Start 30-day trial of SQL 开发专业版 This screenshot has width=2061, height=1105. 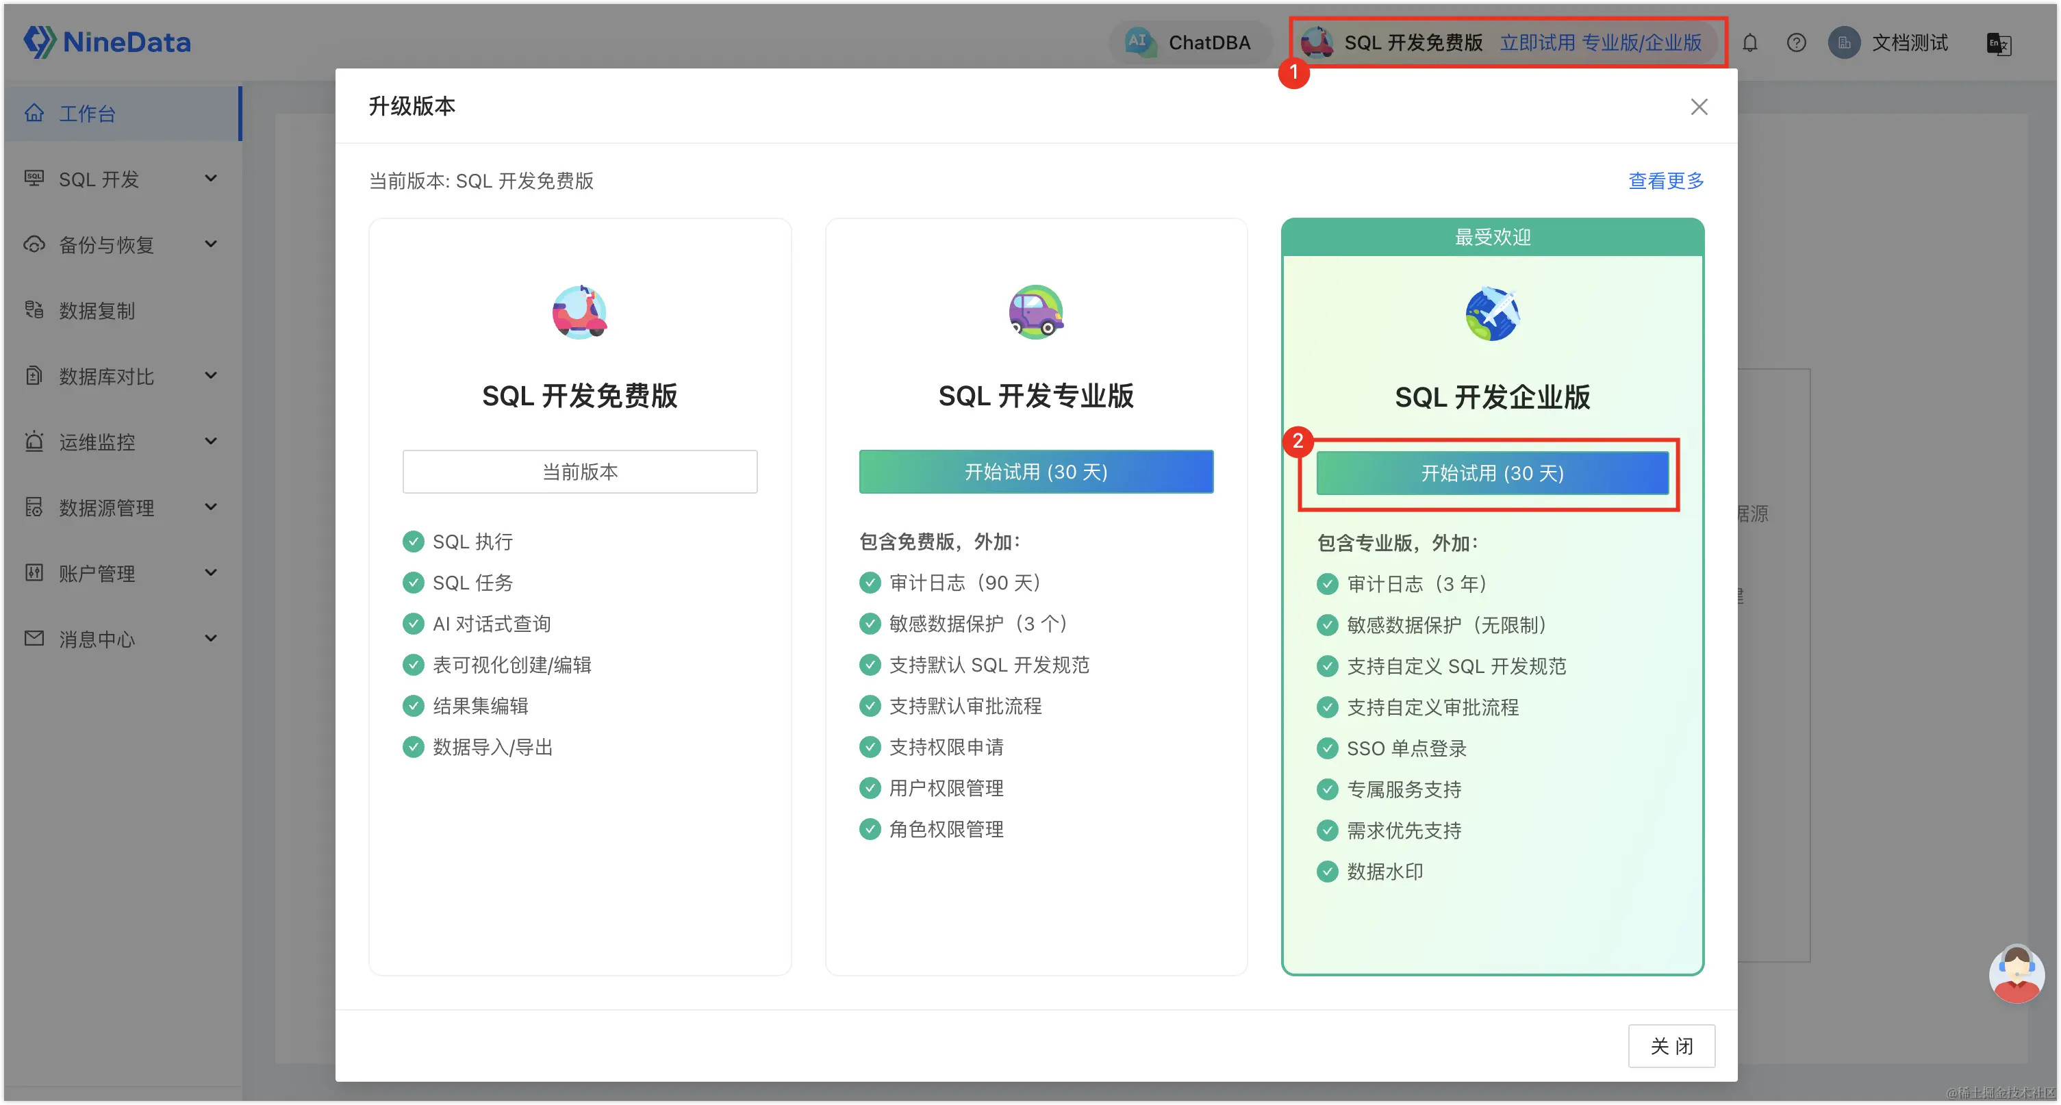point(1035,472)
